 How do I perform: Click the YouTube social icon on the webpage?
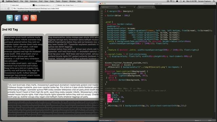click(x=26, y=18)
